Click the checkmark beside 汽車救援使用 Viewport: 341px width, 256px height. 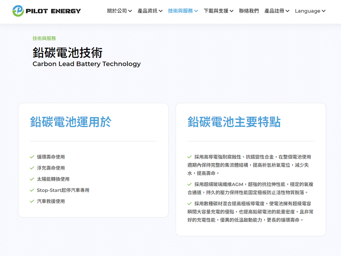32,201
